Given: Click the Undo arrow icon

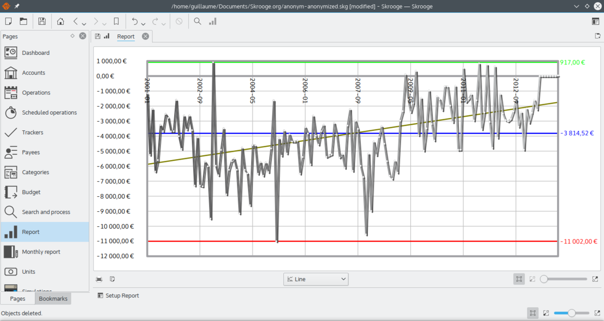Looking at the screenshot, I should tap(134, 22).
